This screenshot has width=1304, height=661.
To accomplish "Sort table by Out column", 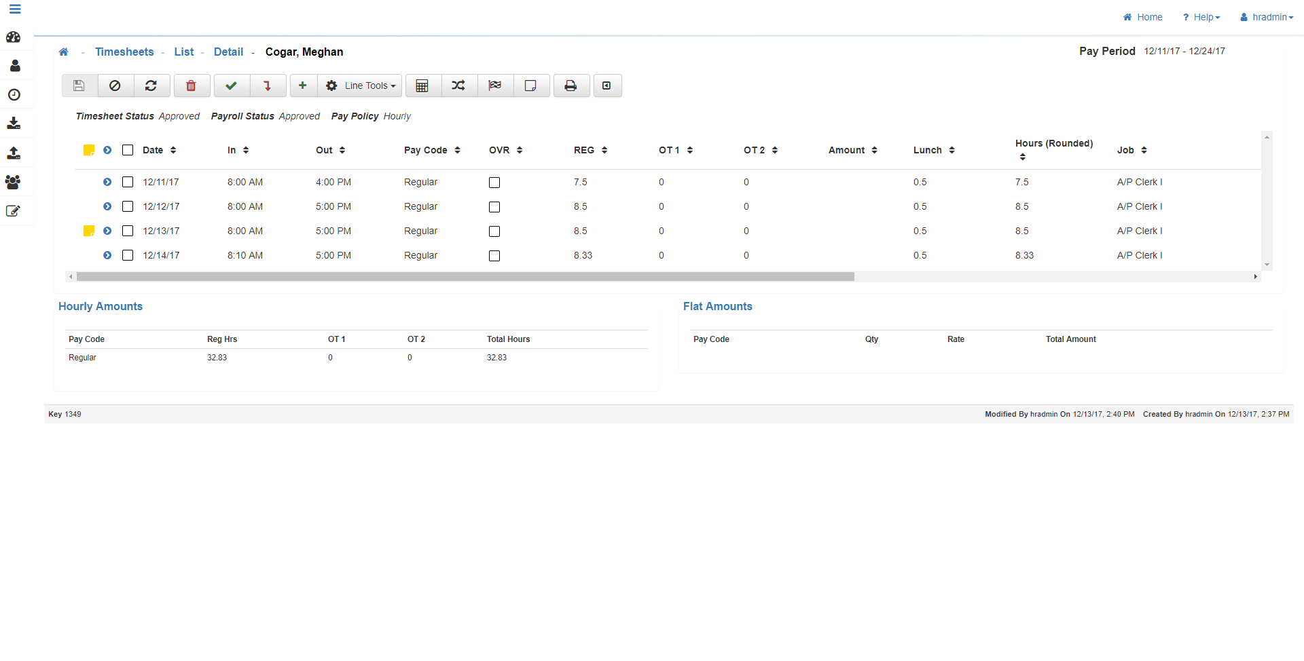I will click(331, 150).
